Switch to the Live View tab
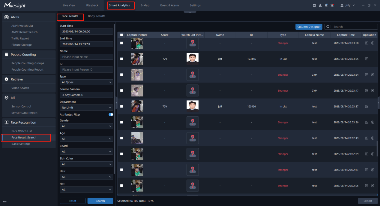380x206 pixels. click(x=69, y=5)
